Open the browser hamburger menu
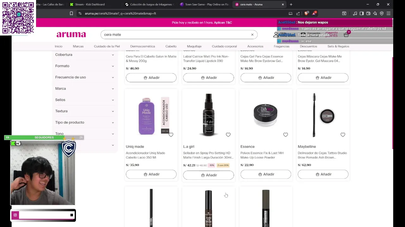This screenshot has height=227, width=405. pyautogui.click(x=388, y=14)
